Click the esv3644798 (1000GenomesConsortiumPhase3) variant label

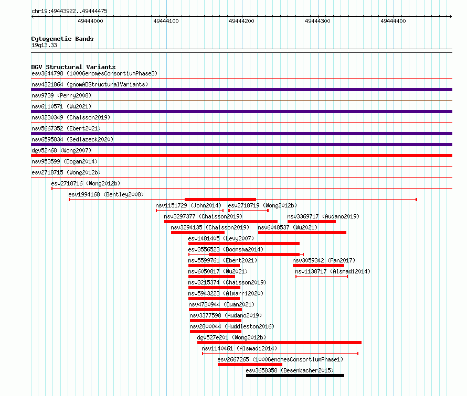click(94, 73)
